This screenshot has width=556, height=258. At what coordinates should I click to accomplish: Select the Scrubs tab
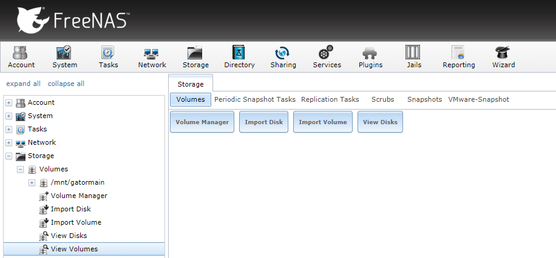(382, 99)
